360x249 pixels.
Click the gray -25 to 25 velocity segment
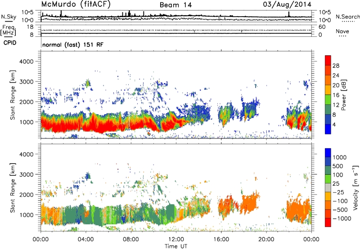328,187
